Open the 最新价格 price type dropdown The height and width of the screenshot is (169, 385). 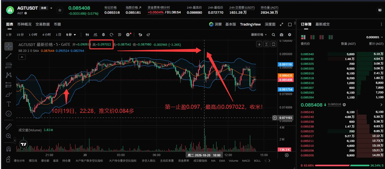259,35
